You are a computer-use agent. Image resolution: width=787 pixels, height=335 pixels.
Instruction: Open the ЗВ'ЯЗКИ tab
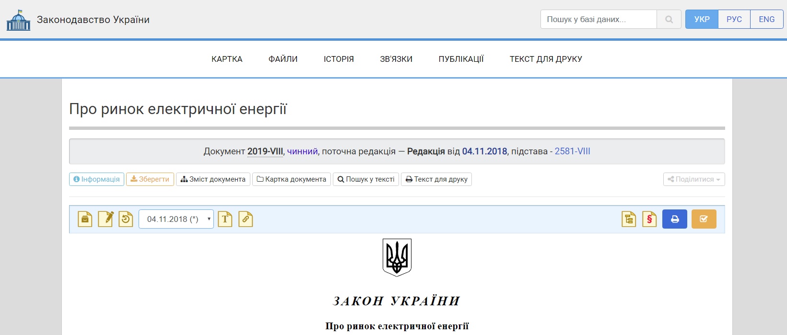396,59
